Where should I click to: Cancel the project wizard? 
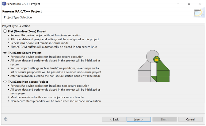pos(190,120)
